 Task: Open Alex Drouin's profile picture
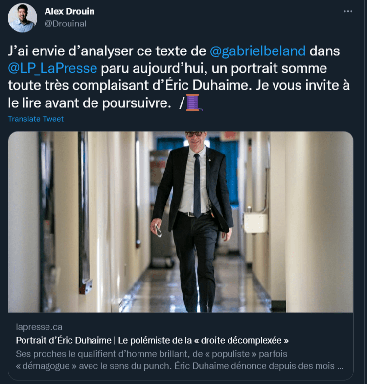point(23,18)
